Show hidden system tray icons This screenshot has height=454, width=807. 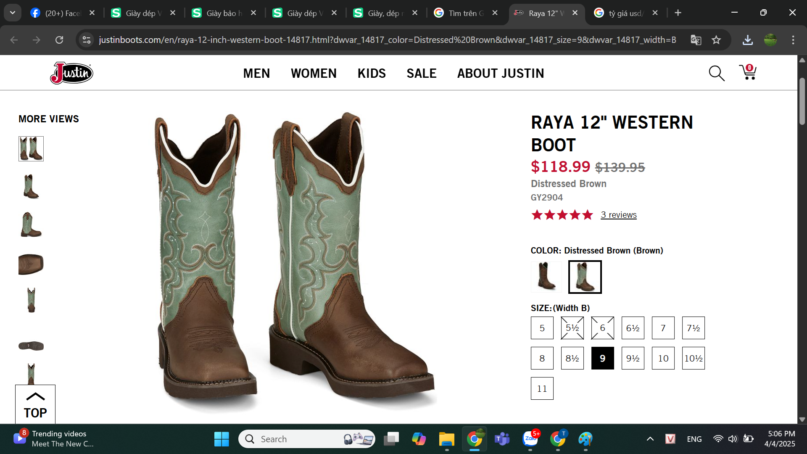(650, 439)
